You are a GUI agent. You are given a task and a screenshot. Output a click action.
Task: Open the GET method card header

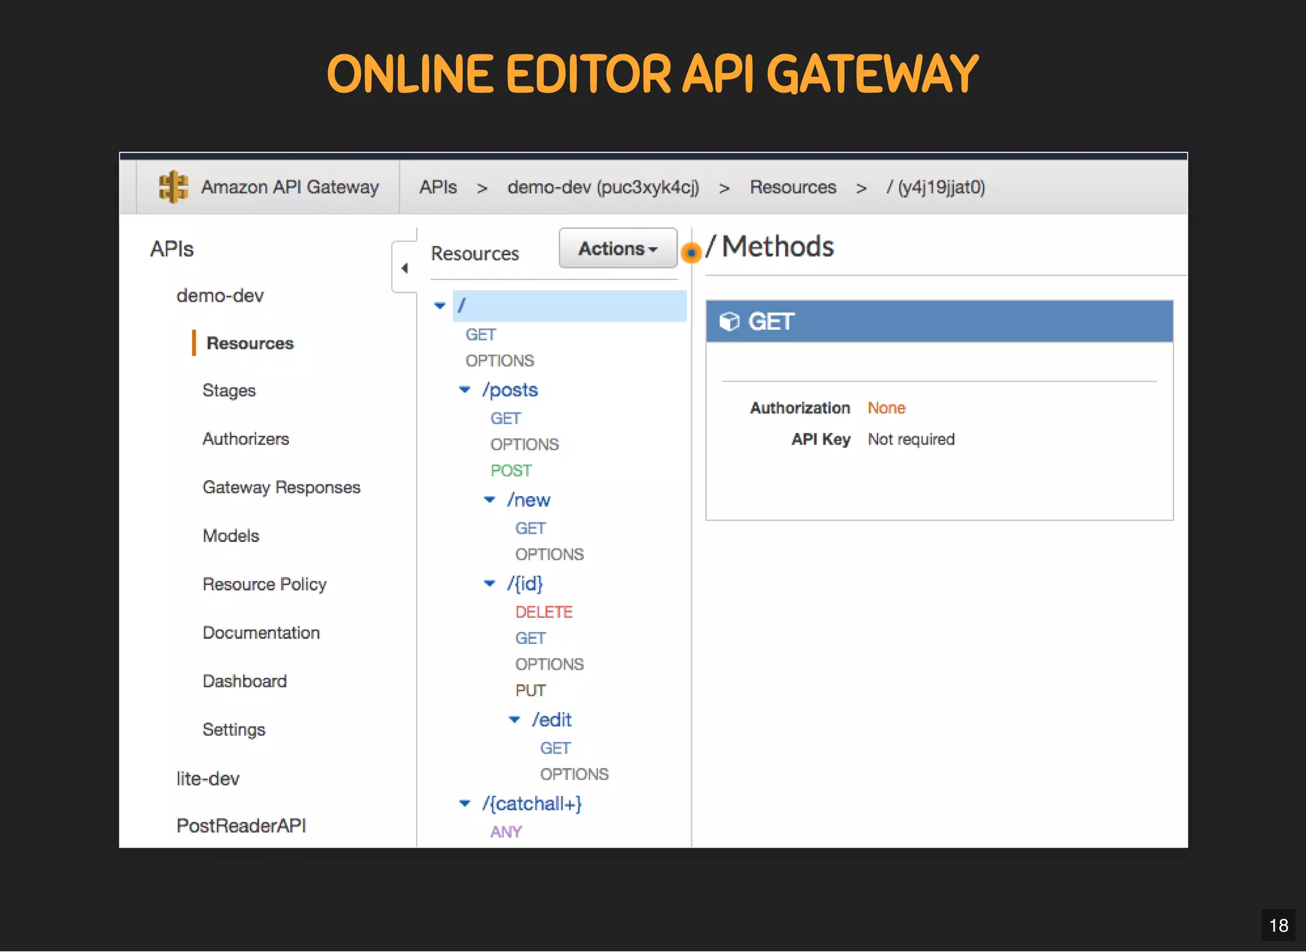pos(939,321)
